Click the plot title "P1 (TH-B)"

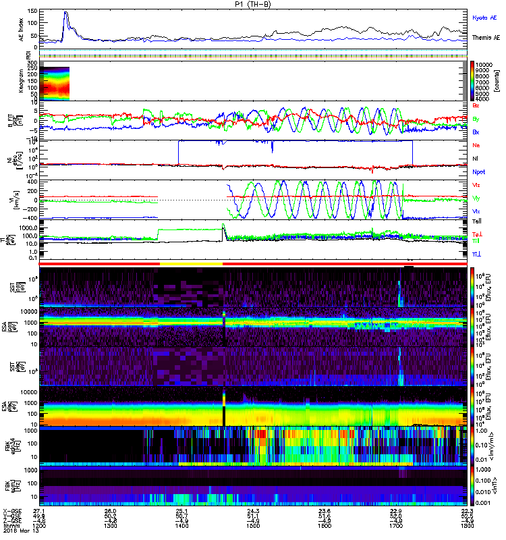point(252,4)
